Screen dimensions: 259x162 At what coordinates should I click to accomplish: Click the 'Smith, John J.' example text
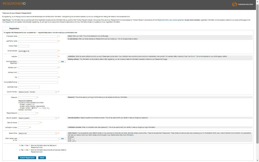pyautogui.click(x=72, y=141)
